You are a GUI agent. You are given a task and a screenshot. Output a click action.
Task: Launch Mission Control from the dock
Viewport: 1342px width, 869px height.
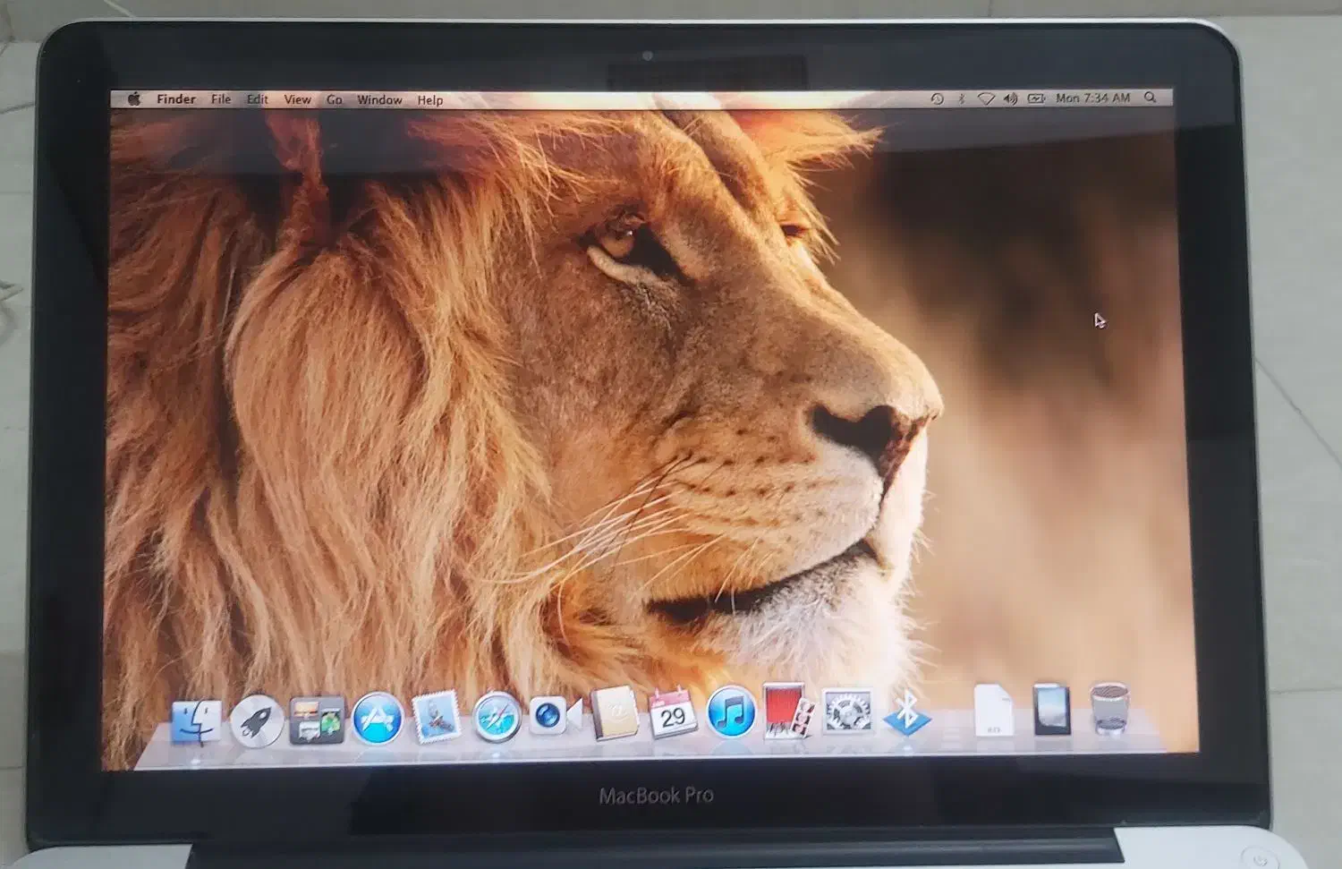(x=317, y=720)
